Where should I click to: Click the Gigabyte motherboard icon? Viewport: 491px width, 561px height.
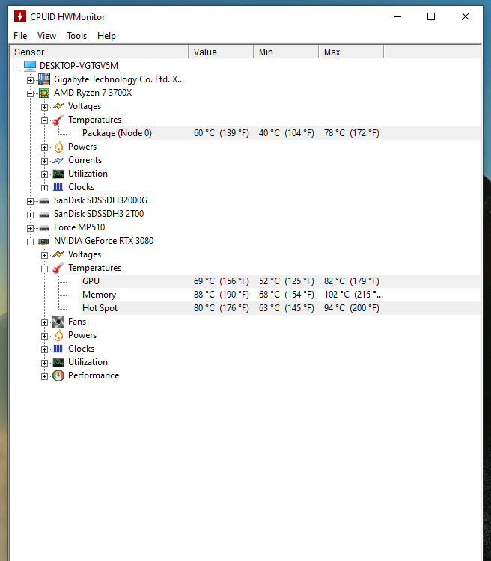44,79
